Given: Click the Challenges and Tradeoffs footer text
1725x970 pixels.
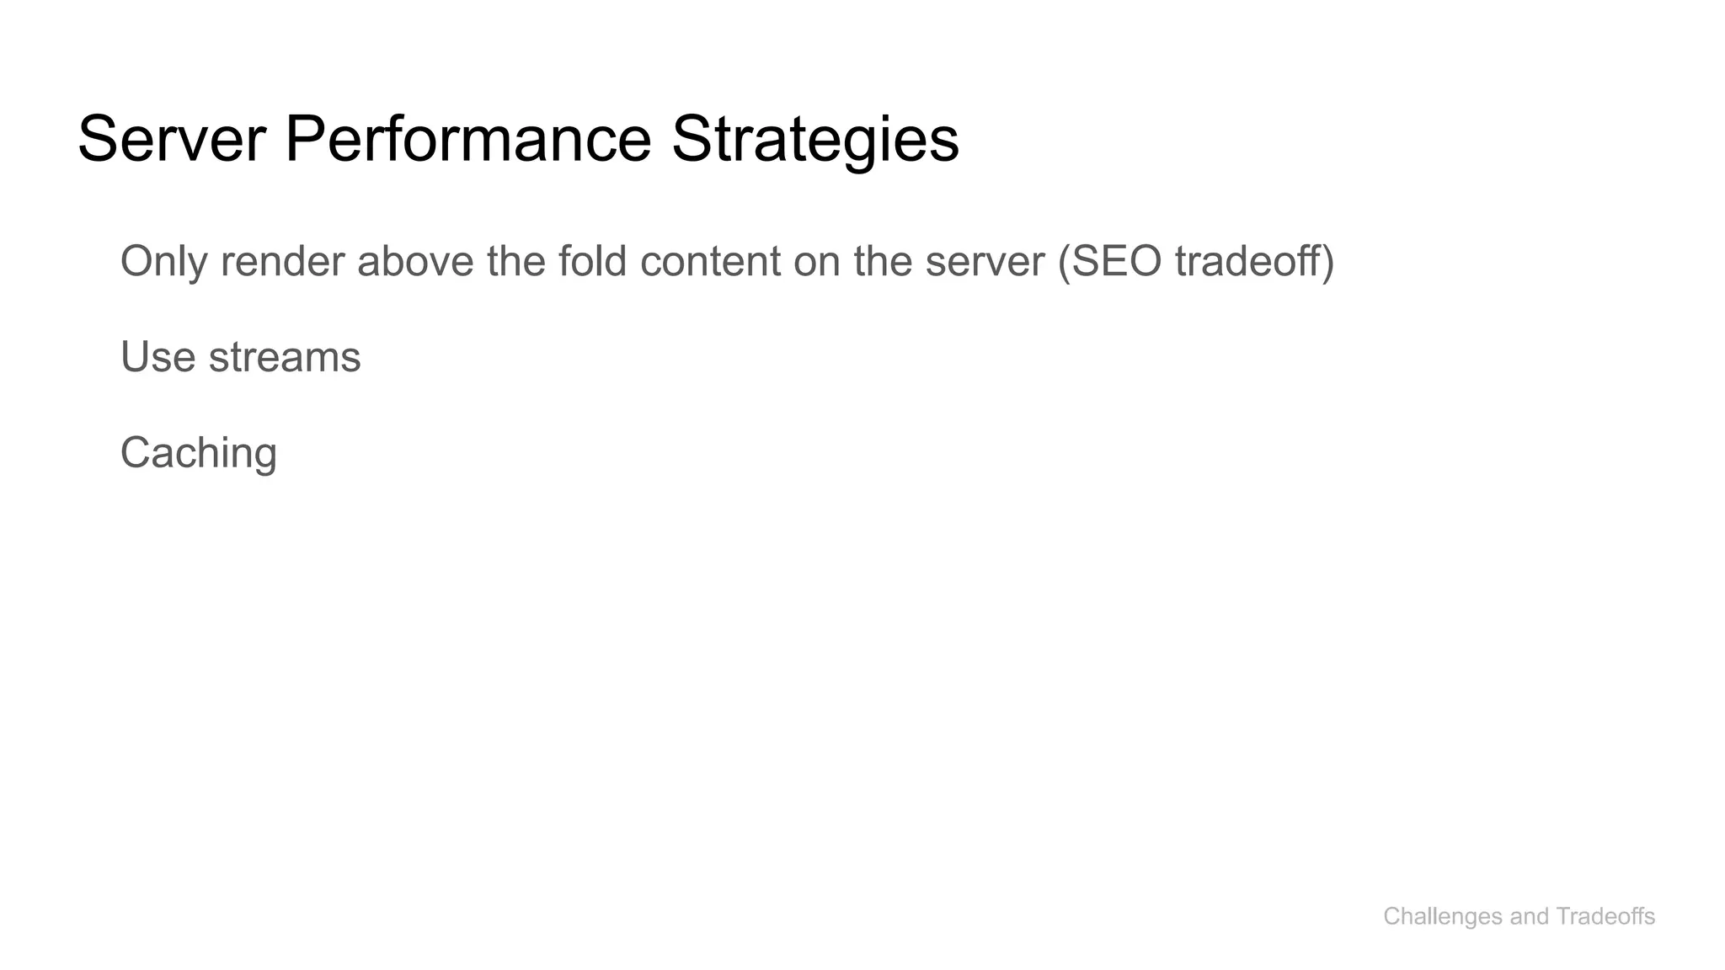Looking at the screenshot, I should pyautogui.click(x=1519, y=916).
